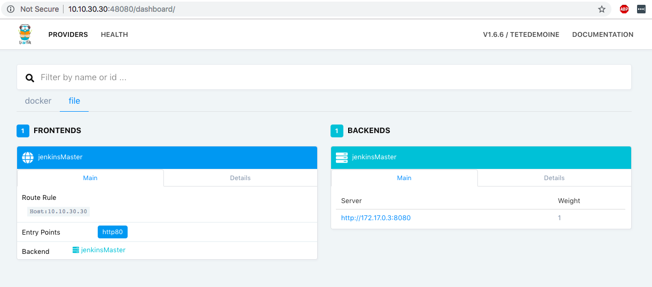Switch to the Health page
Image resolution: width=652 pixels, height=287 pixels.
point(114,35)
